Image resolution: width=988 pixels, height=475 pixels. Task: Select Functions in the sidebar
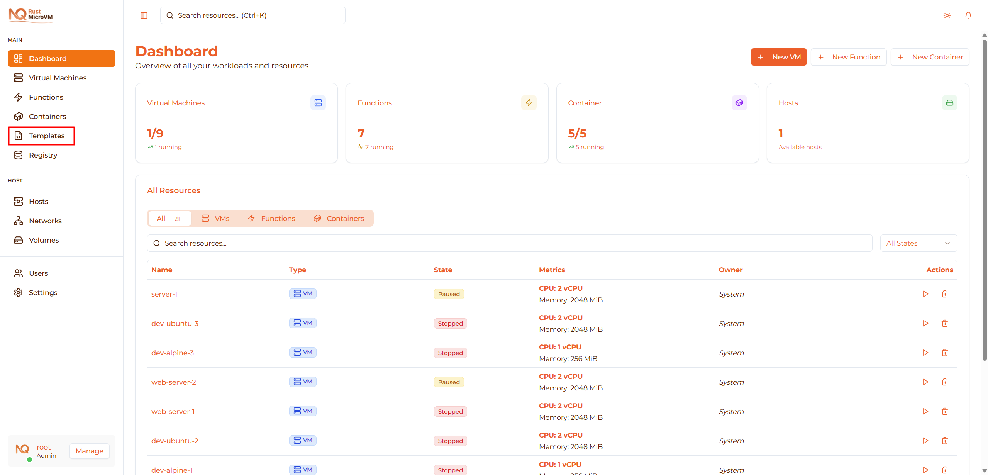(x=46, y=97)
